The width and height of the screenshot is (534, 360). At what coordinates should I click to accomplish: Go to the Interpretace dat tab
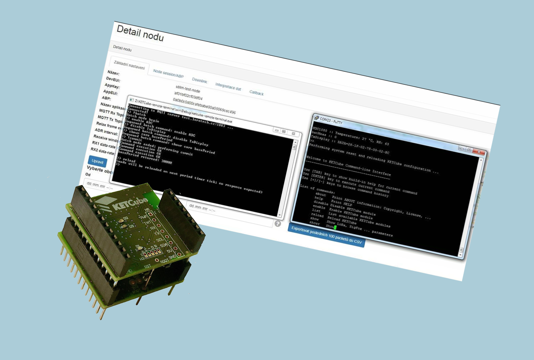click(x=228, y=87)
